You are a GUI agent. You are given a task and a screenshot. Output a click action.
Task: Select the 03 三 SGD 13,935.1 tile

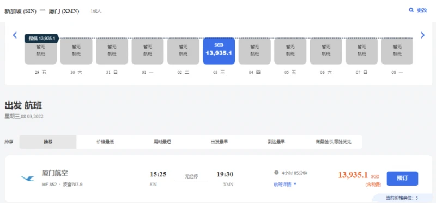click(219, 51)
